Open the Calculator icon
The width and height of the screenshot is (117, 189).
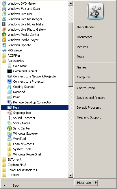10,66
